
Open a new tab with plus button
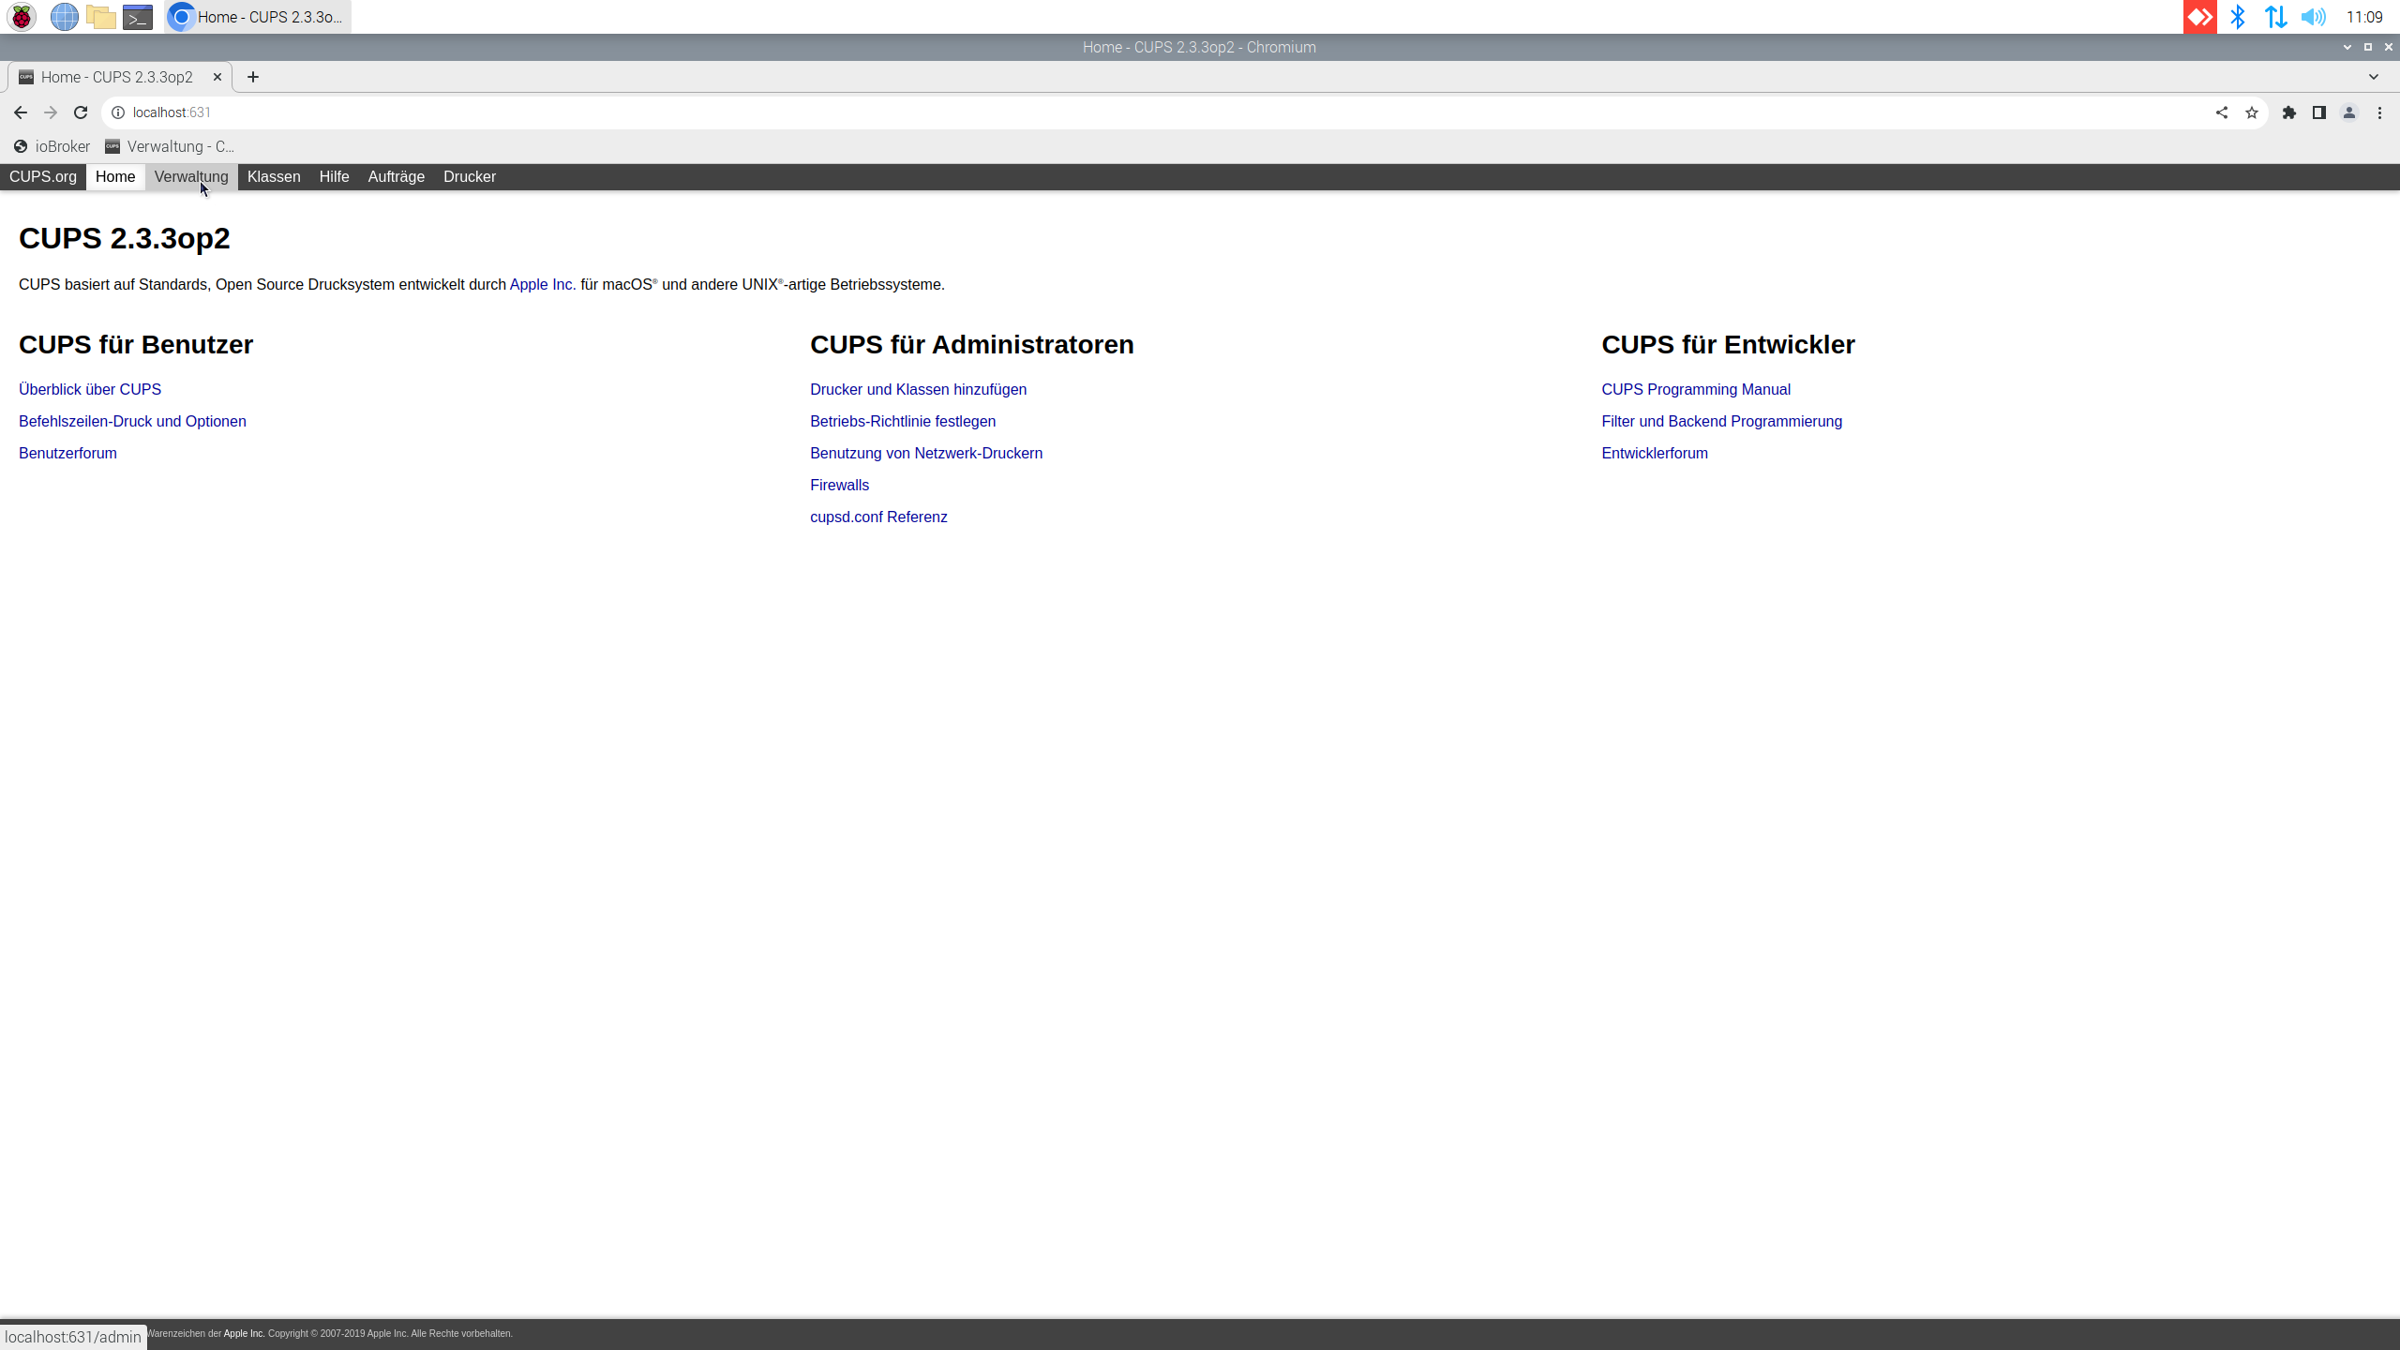(x=253, y=77)
